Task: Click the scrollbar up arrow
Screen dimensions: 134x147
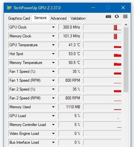Action: (126, 25)
